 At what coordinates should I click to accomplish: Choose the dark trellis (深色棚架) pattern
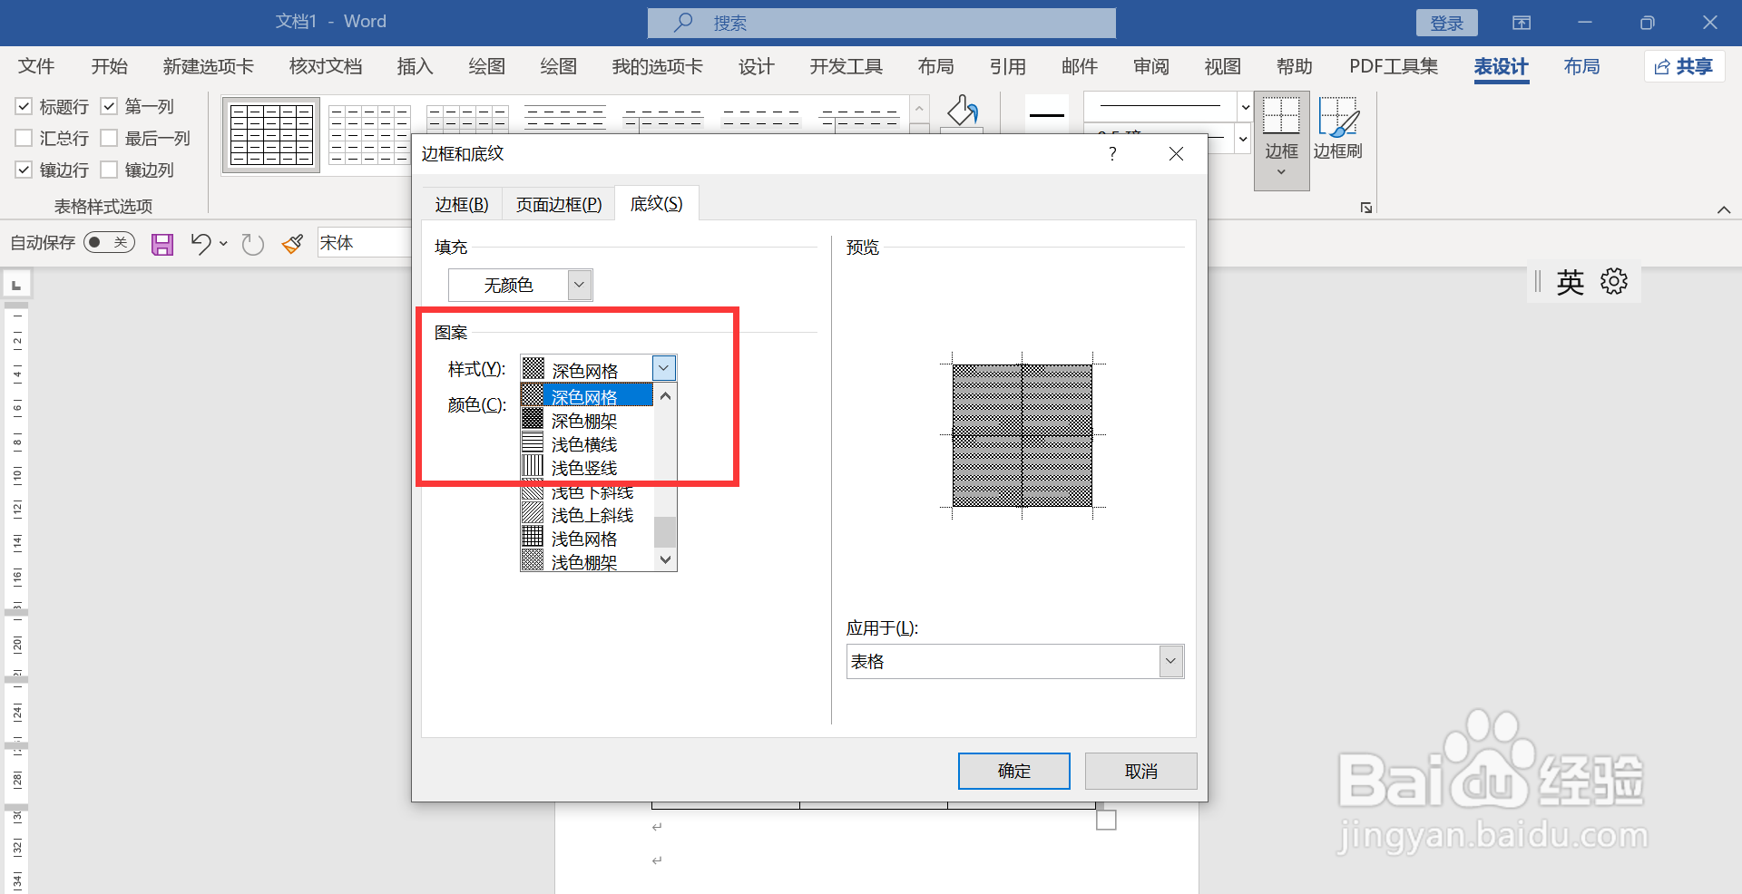pos(586,421)
